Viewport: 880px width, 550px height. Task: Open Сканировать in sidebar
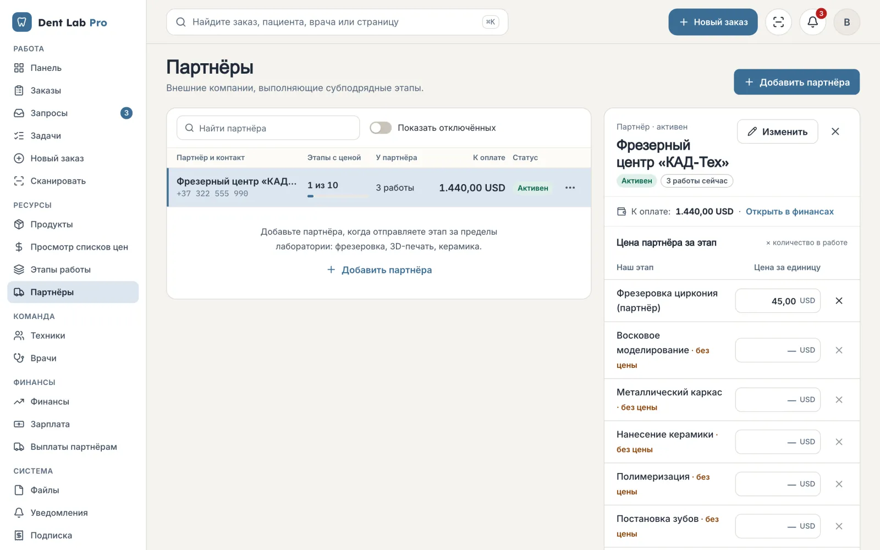pyautogui.click(x=73, y=181)
